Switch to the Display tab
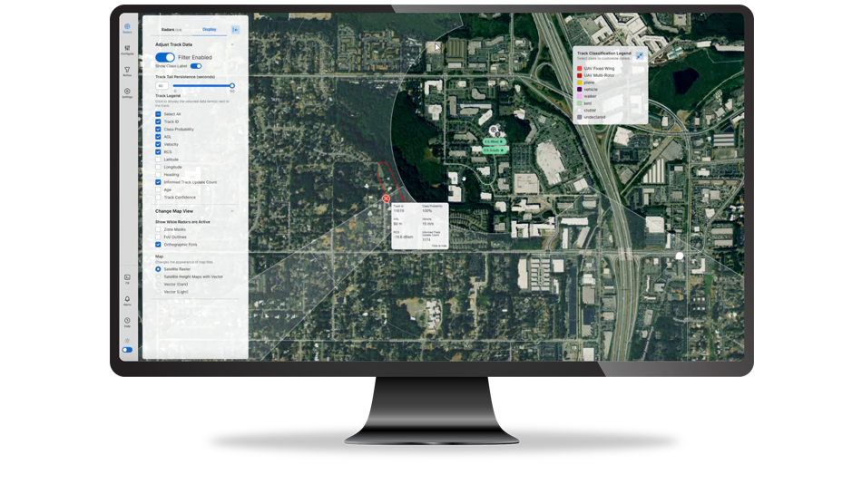This screenshot has width=862, height=484. coord(209,29)
